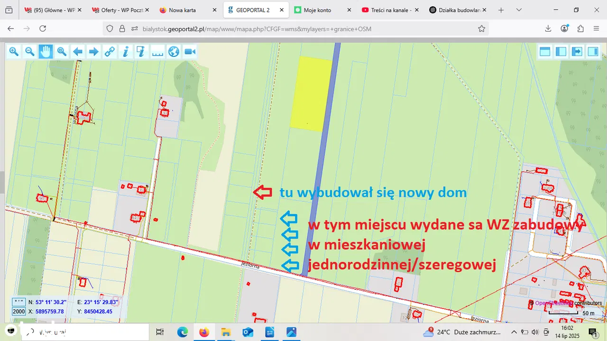Open Firefox from the Windows taskbar

click(204, 332)
